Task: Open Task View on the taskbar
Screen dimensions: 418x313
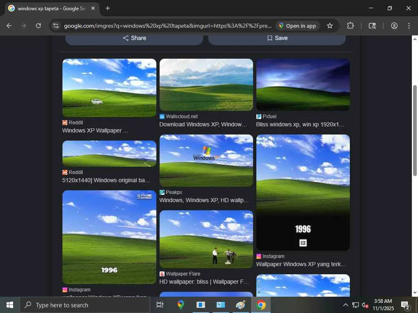Action: coord(160,305)
